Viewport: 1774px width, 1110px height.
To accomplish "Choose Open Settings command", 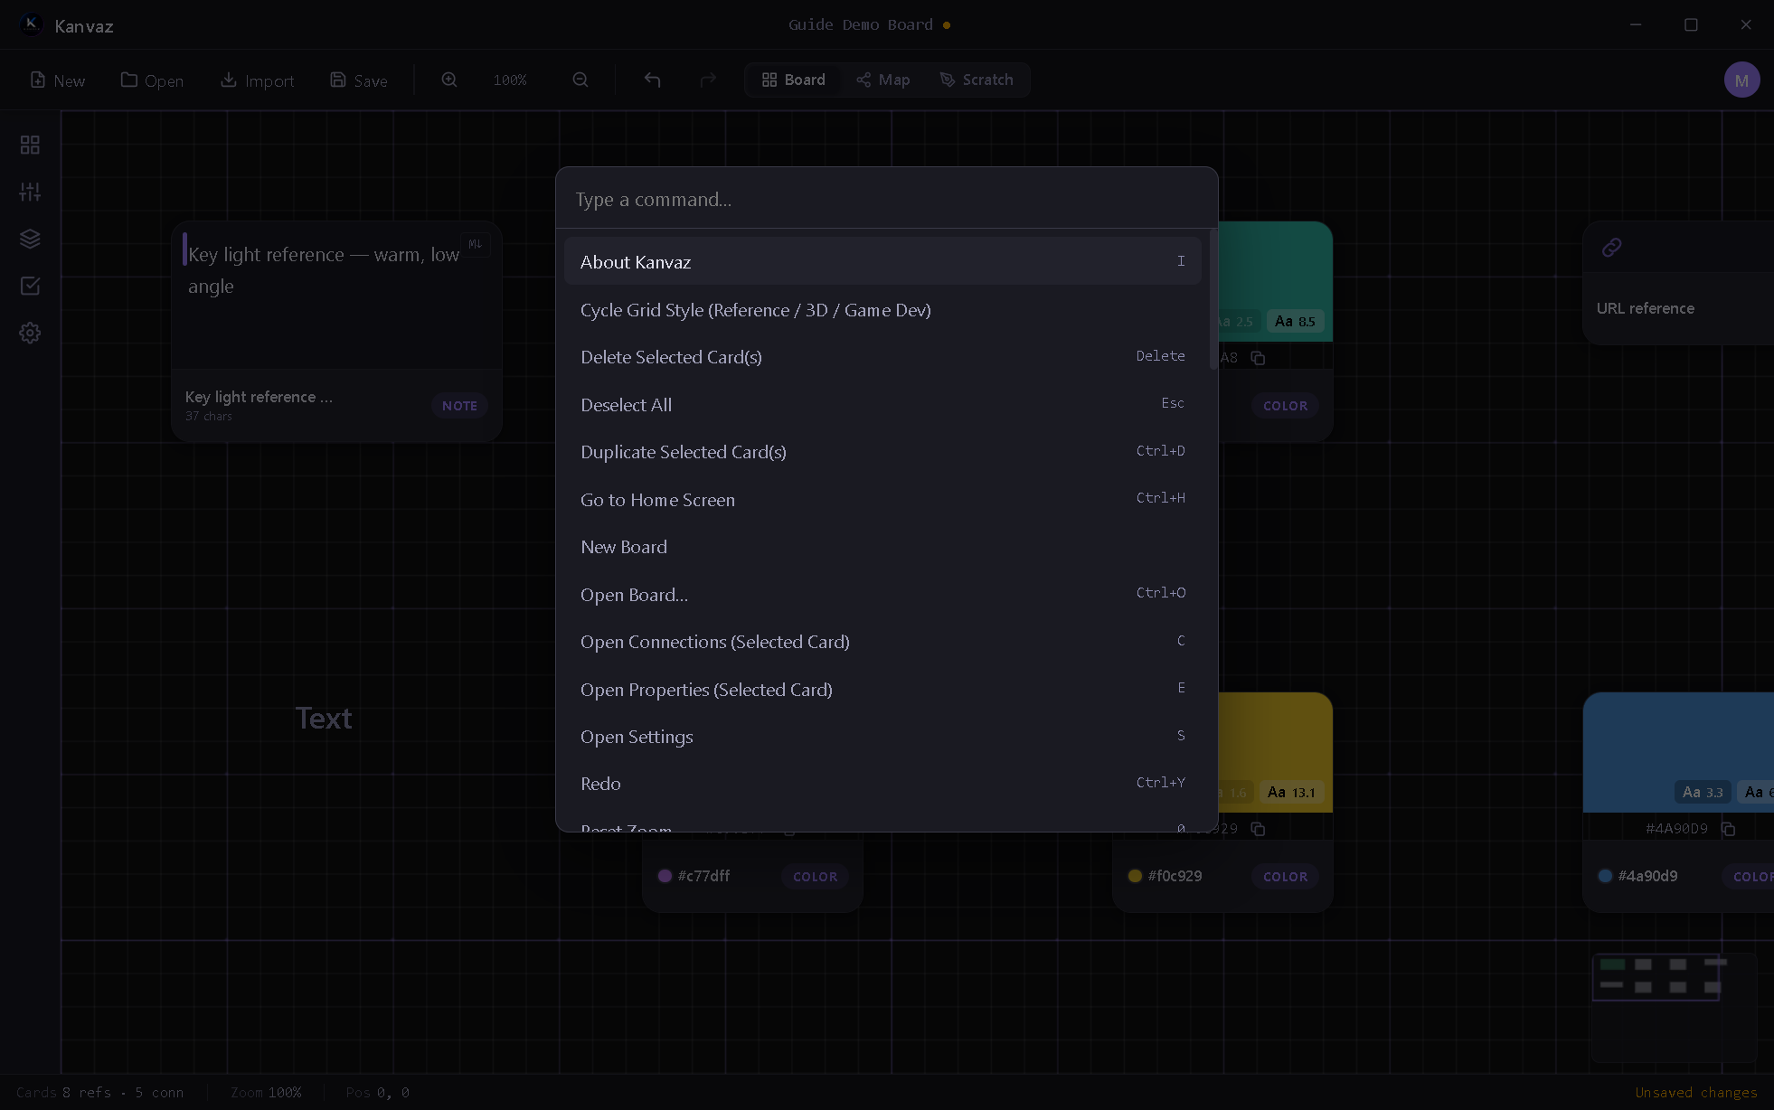I will click(x=882, y=736).
